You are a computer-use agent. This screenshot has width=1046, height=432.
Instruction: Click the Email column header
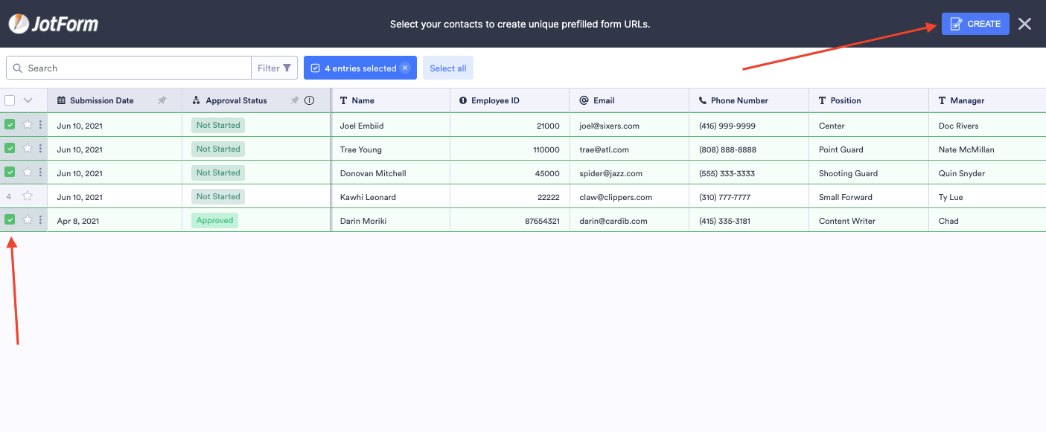[x=630, y=100]
